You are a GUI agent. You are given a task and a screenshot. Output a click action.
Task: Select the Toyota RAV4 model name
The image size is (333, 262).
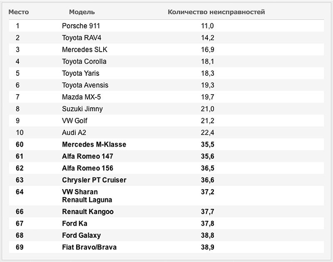coord(82,38)
